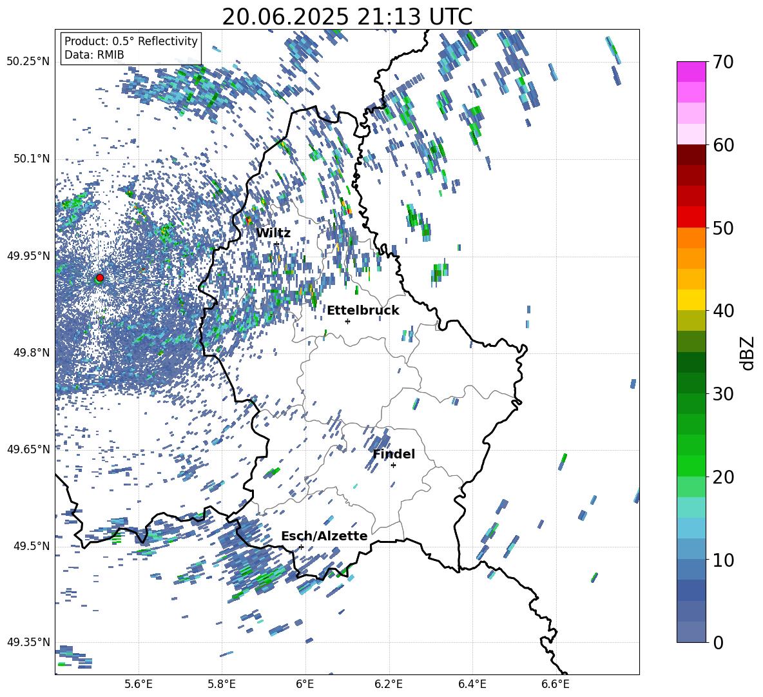The width and height of the screenshot is (763, 697).
Task: Click the magenta swatch at colorbar top
Action: (x=691, y=72)
